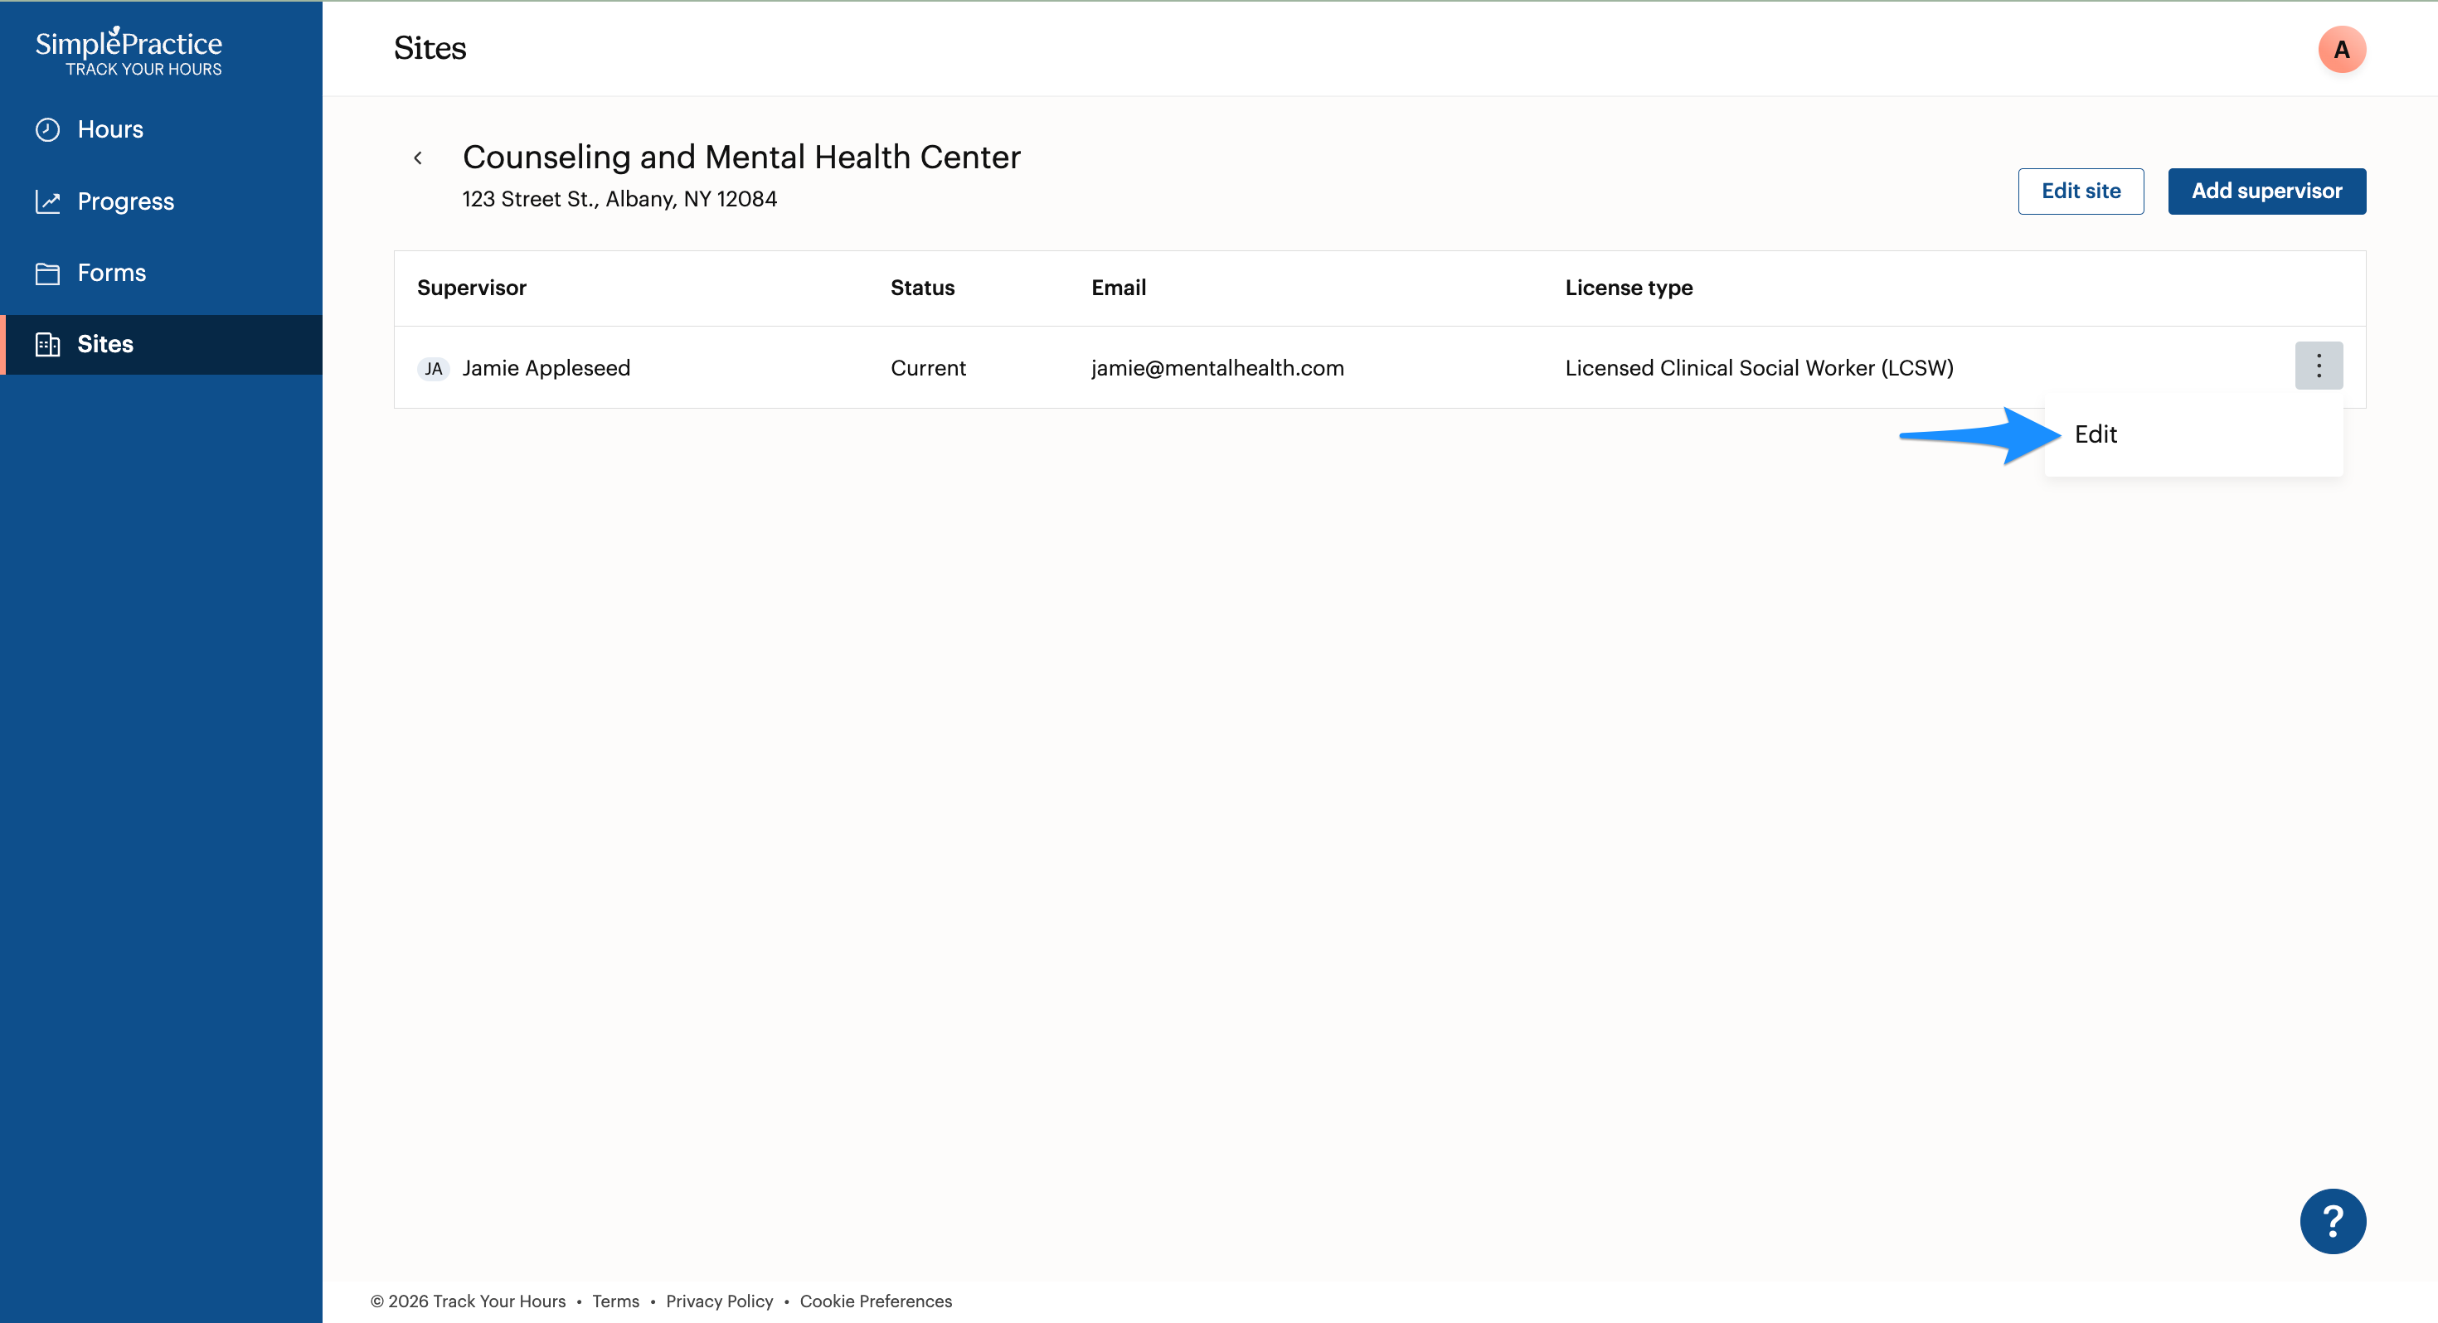Open Cookie Preferences in the footer
This screenshot has height=1323, width=2438.
coord(876,1301)
